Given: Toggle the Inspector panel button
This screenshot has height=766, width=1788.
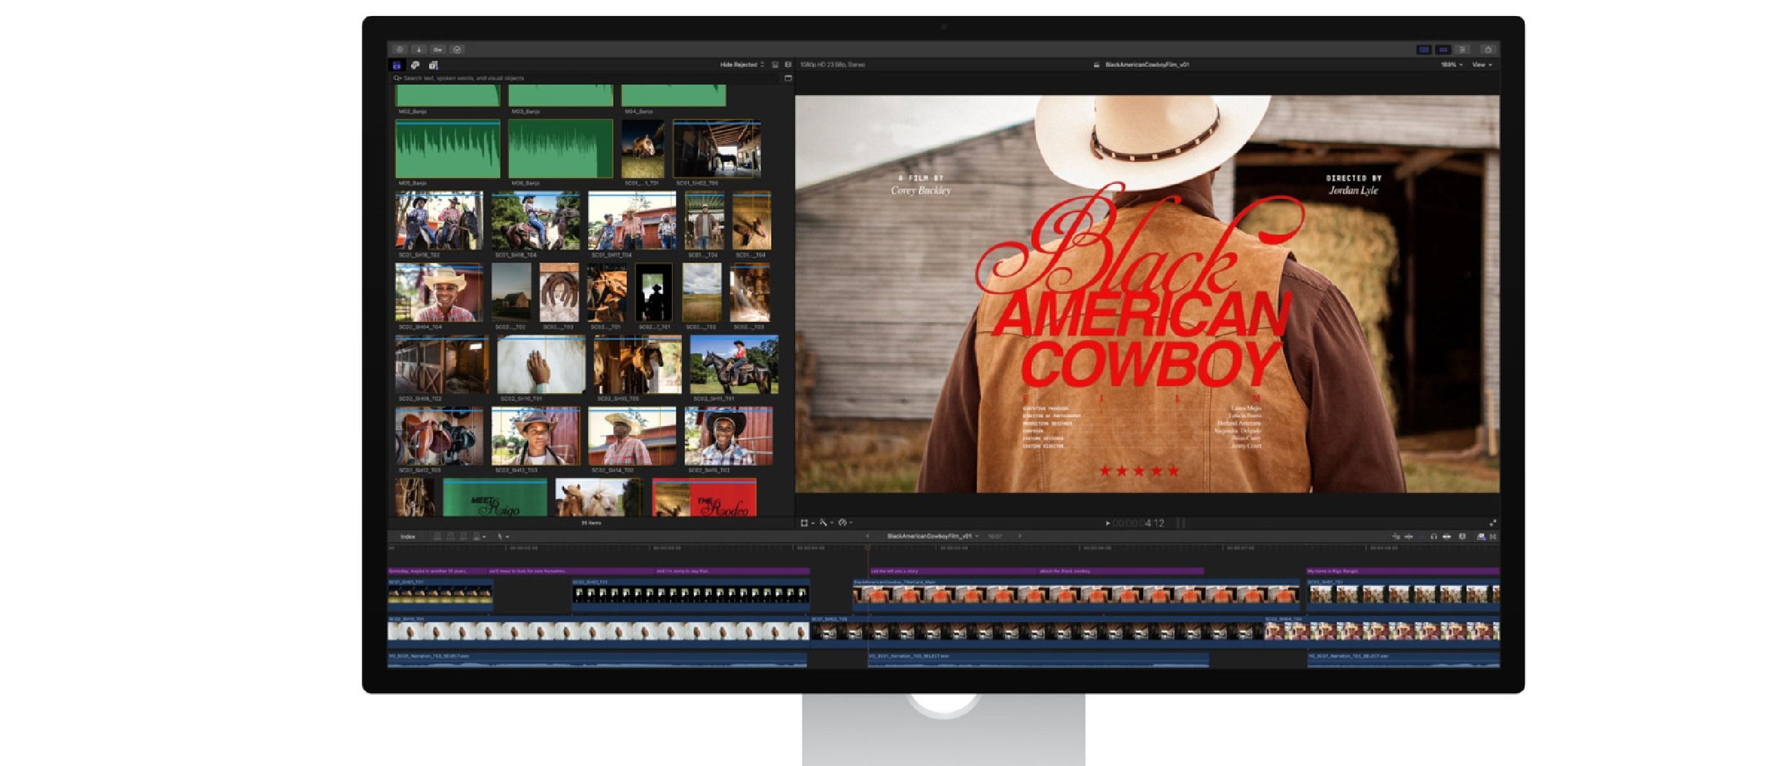Looking at the screenshot, I should click(x=1462, y=49).
